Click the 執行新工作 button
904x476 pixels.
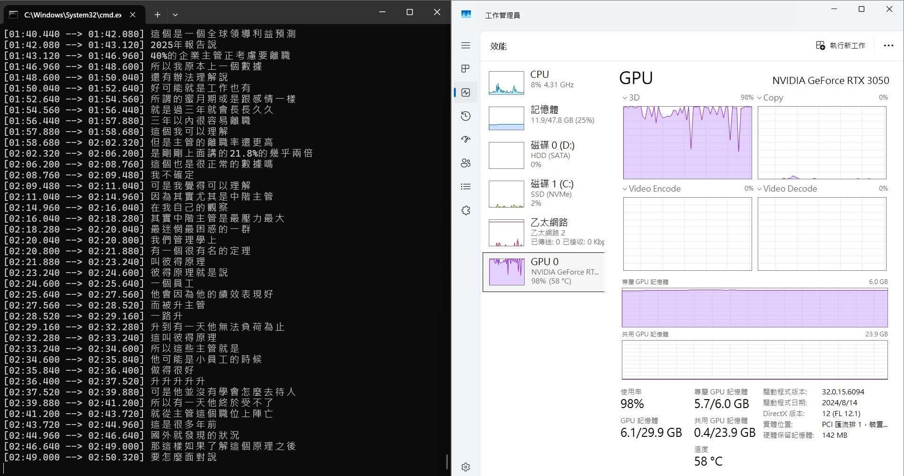tap(841, 46)
